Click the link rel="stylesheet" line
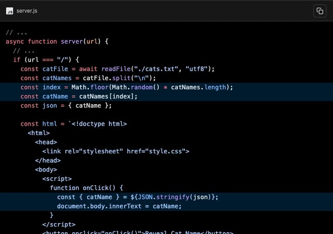 pyautogui.click(x=116, y=151)
